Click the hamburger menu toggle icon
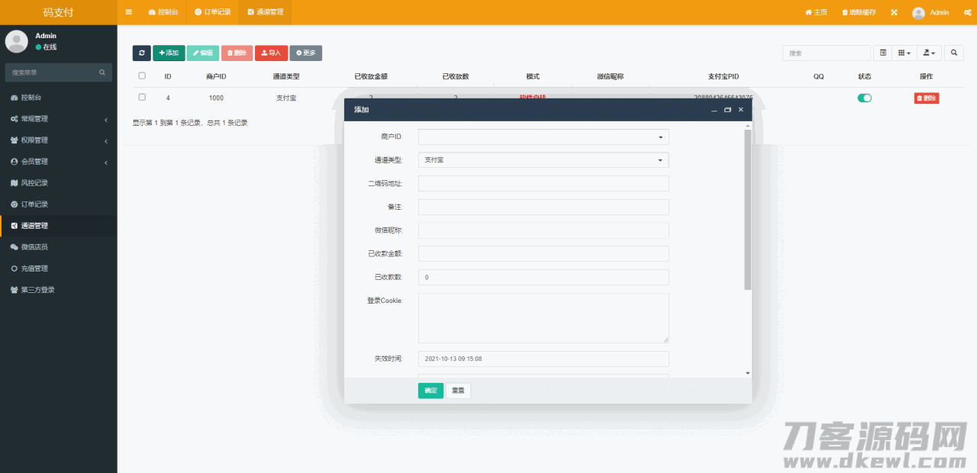 (128, 12)
